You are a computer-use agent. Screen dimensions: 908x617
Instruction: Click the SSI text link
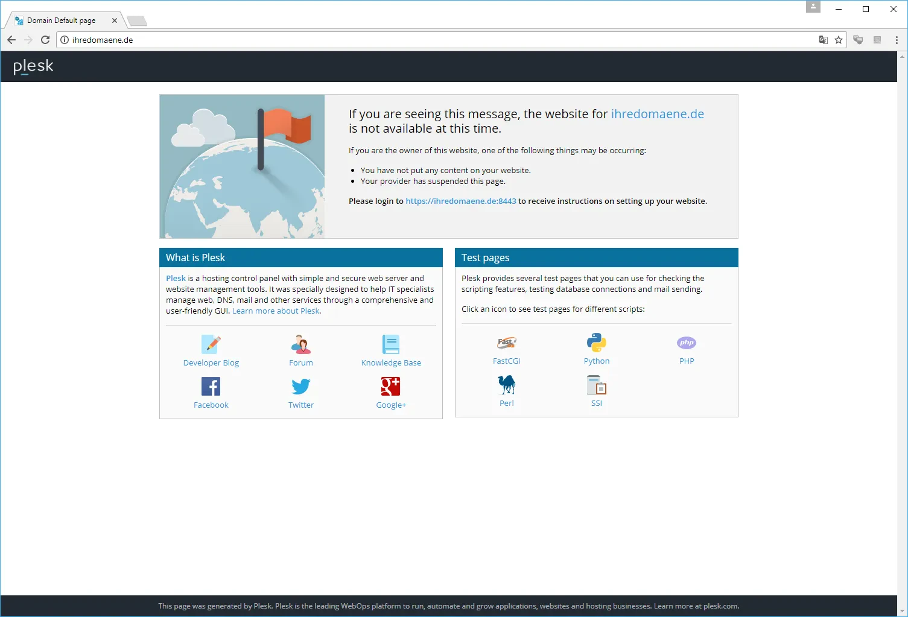[597, 403]
